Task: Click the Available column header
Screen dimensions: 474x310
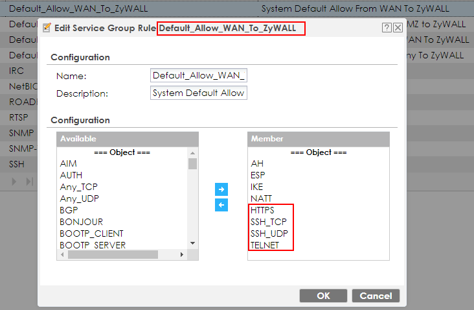Action: (128, 139)
